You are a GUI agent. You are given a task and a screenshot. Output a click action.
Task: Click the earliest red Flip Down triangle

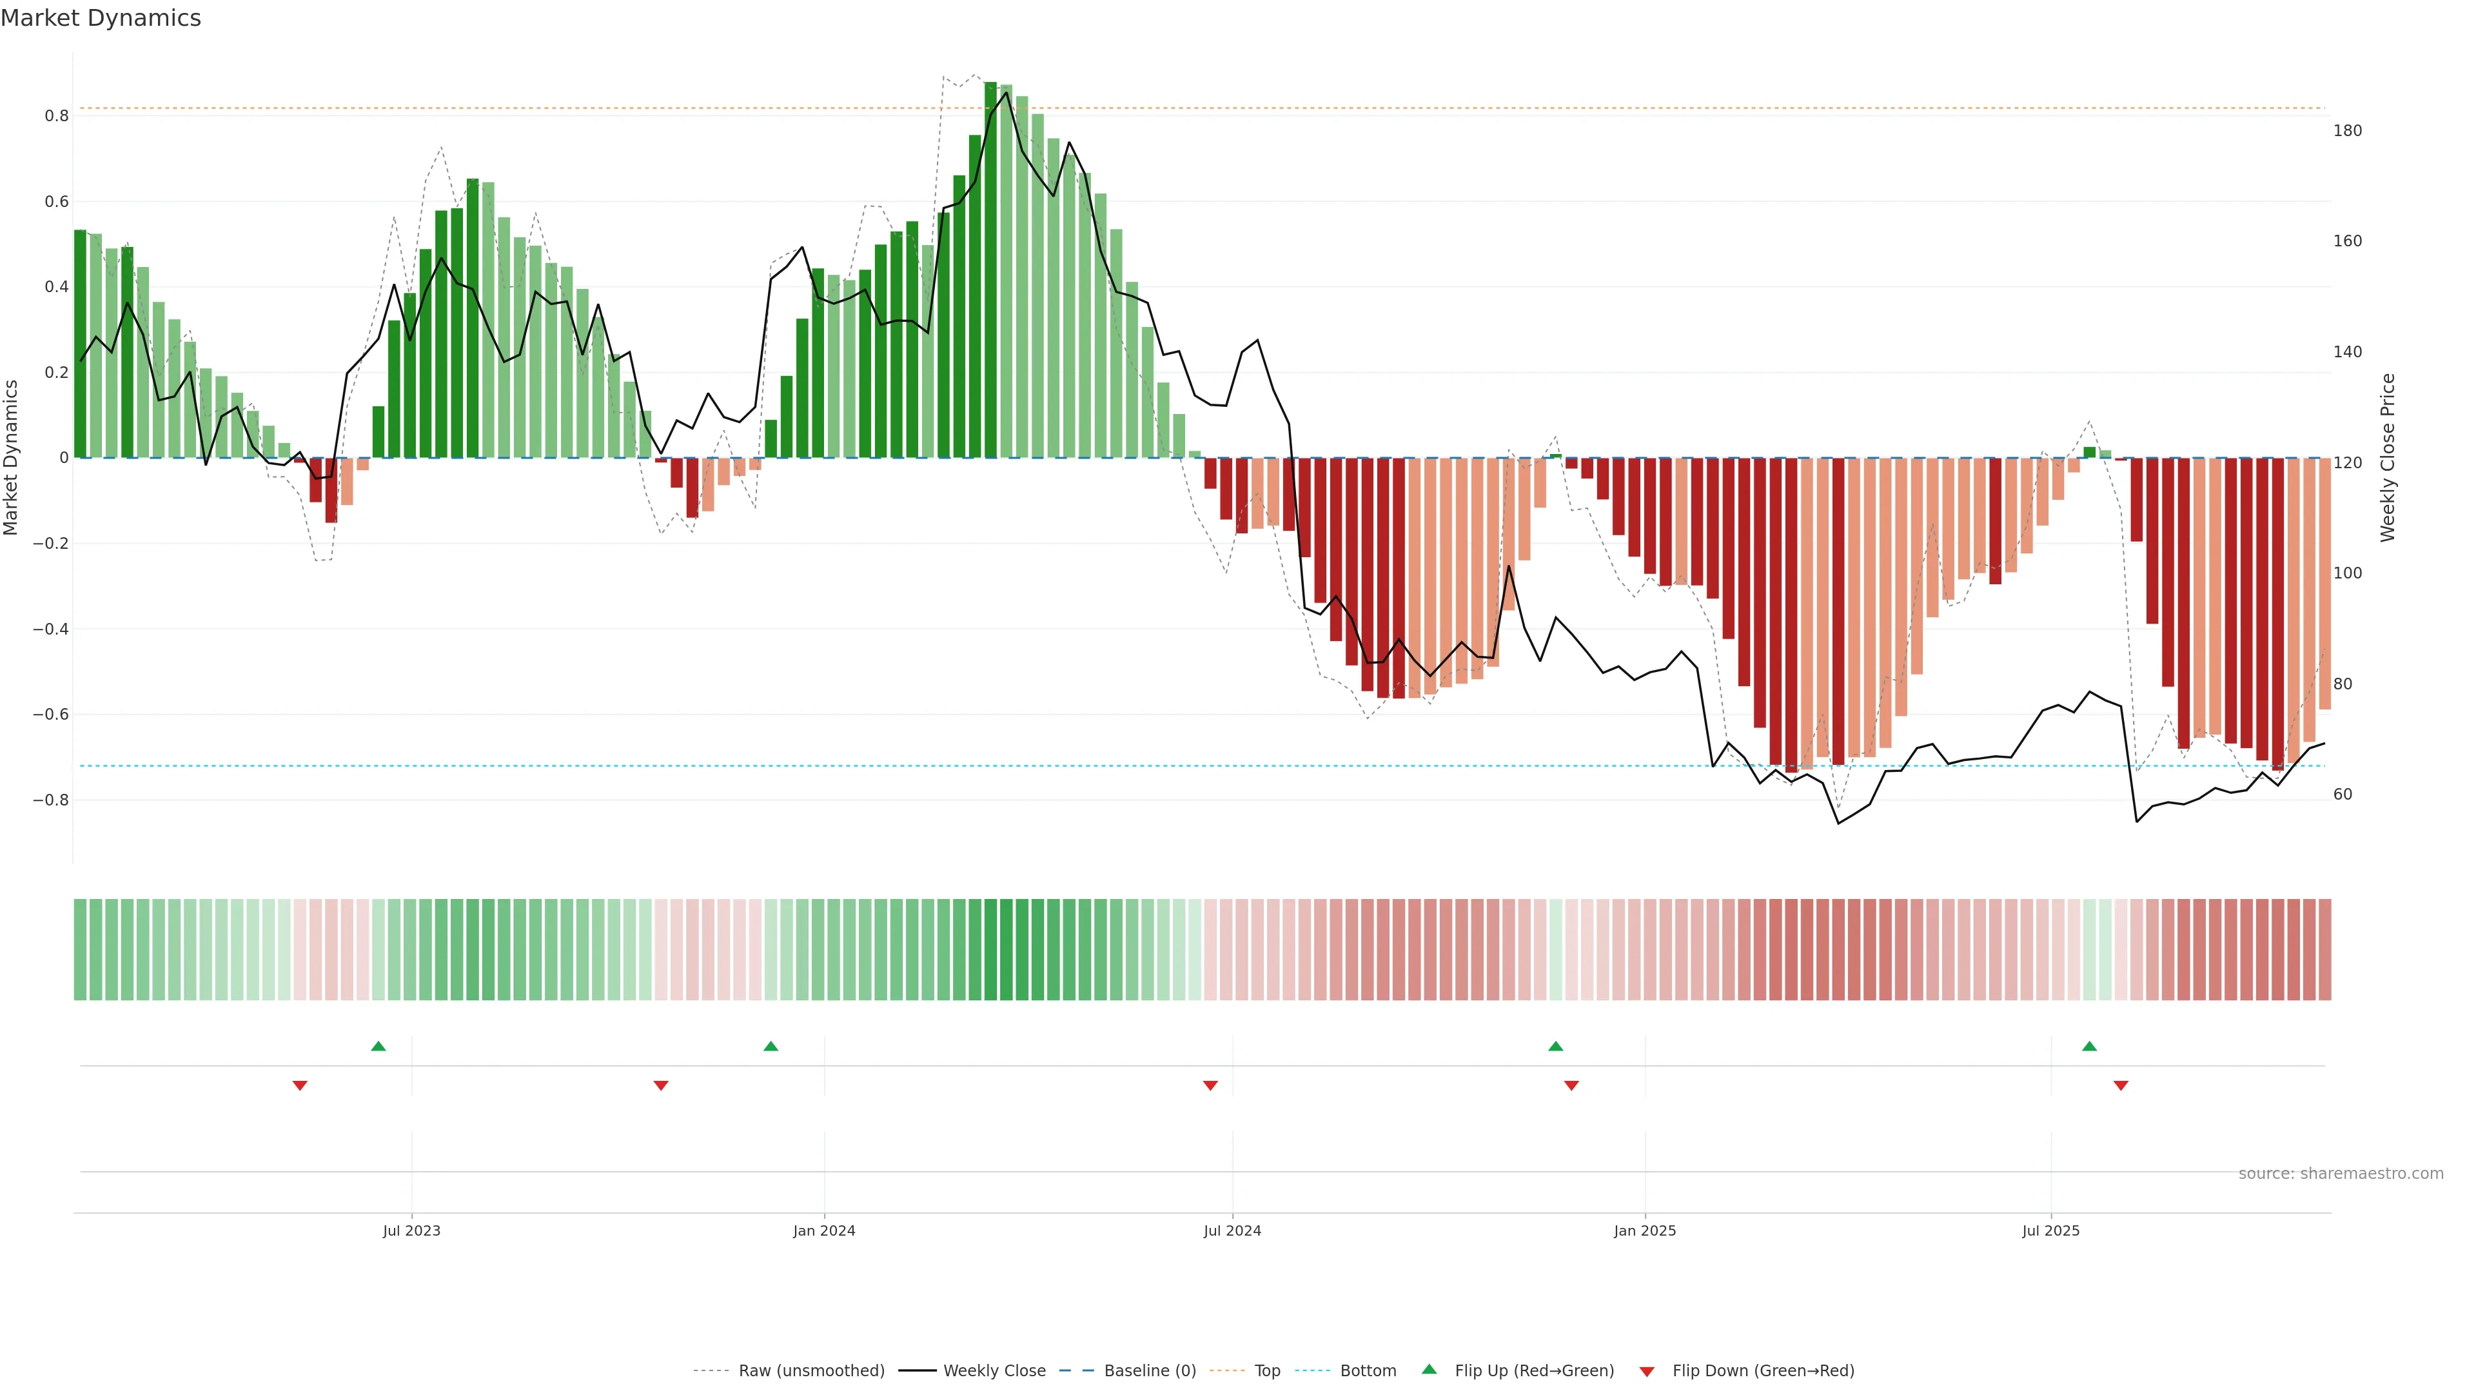[300, 1085]
